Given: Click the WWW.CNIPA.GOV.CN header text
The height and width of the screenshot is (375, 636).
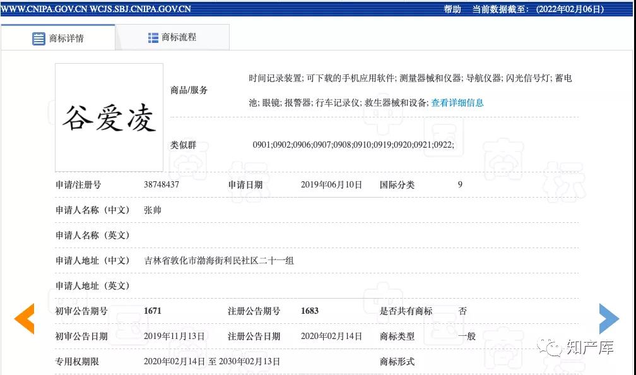Looking at the screenshot, I should pyautogui.click(x=44, y=9).
